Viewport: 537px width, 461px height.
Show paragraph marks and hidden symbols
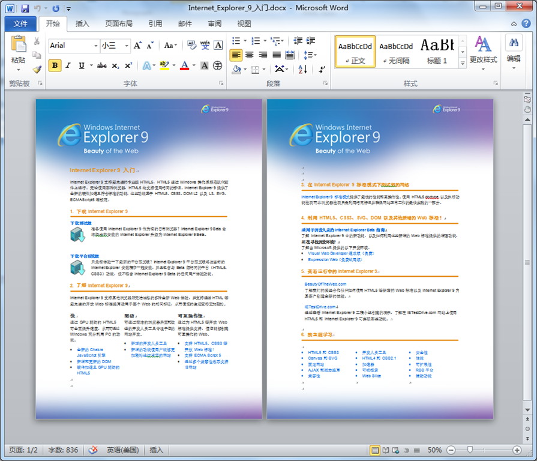(322, 69)
